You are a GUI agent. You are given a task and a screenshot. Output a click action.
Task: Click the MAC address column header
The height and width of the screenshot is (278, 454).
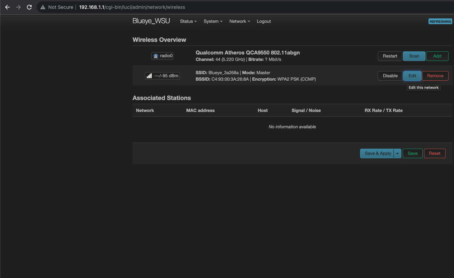[200, 110]
